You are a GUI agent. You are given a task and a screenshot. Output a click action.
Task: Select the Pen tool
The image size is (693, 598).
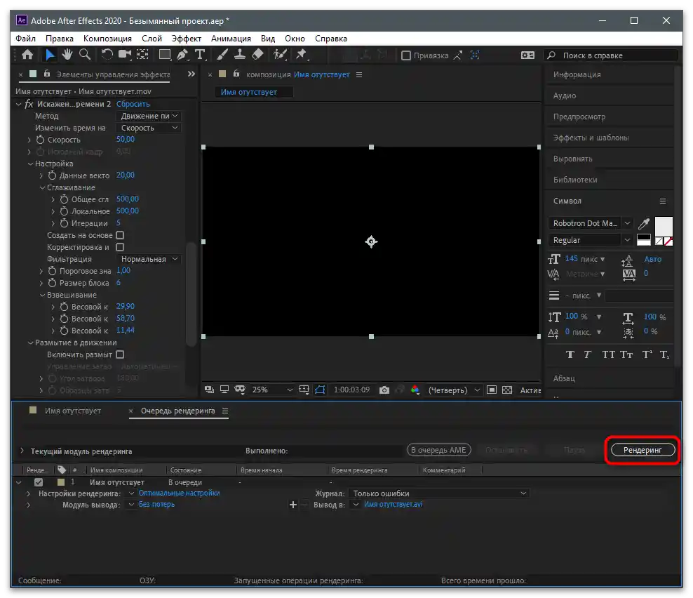(x=182, y=55)
